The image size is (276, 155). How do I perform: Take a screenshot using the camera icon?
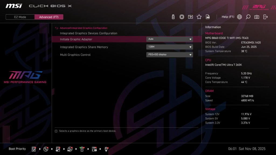pos(256,16)
